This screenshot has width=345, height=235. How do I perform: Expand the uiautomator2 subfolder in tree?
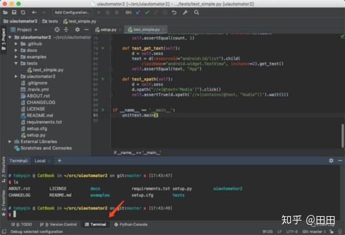click(16, 76)
